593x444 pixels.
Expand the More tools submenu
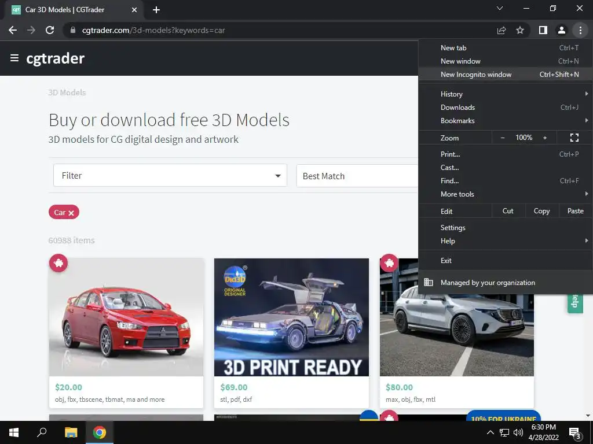point(505,194)
